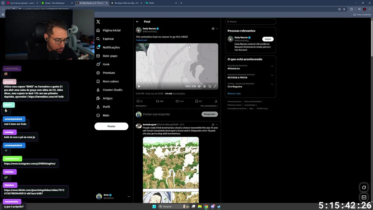Switch to PixGG browser tab
This screenshot has width=373, height=210.
pos(161,3)
